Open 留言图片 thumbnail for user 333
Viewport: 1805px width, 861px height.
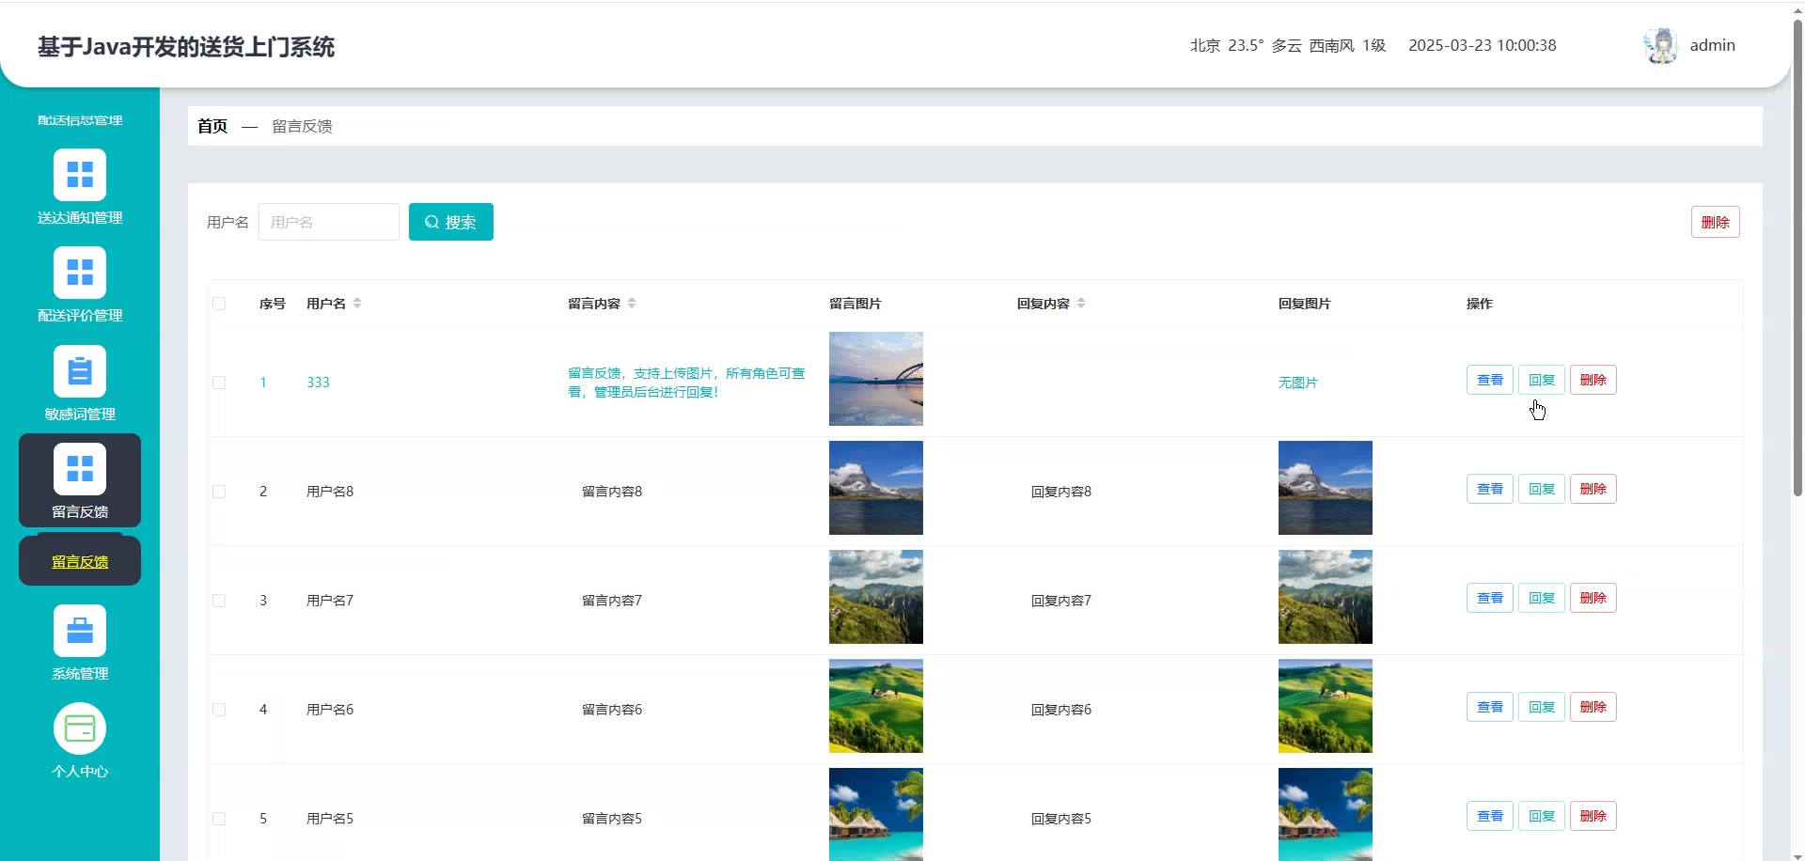pos(876,379)
